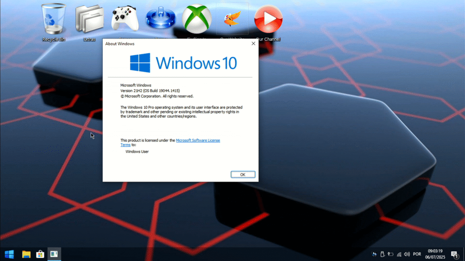Click the Windows Start button
465x261 pixels.
coord(9,254)
